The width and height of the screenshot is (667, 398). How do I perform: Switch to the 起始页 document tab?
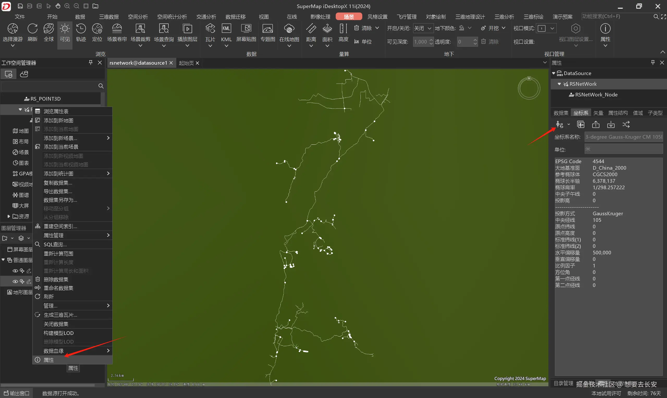click(186, 63)
